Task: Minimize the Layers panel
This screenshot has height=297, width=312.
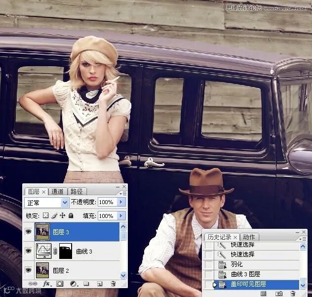Action: (x=118, y=187)
